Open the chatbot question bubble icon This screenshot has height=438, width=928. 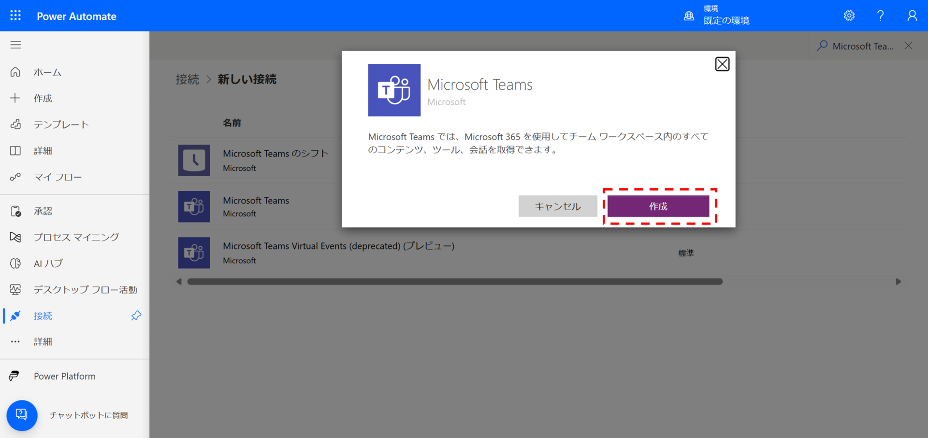click(x=22, y=415)
